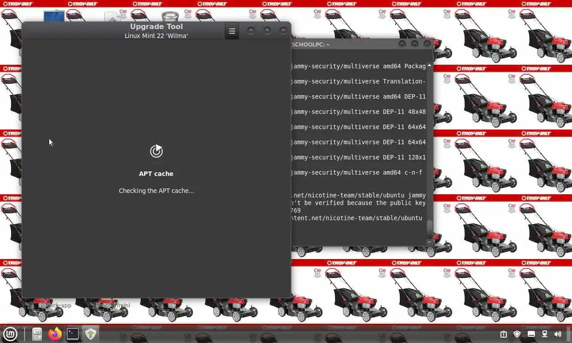Click the shield update tray icon

click(x=517, y=334)
